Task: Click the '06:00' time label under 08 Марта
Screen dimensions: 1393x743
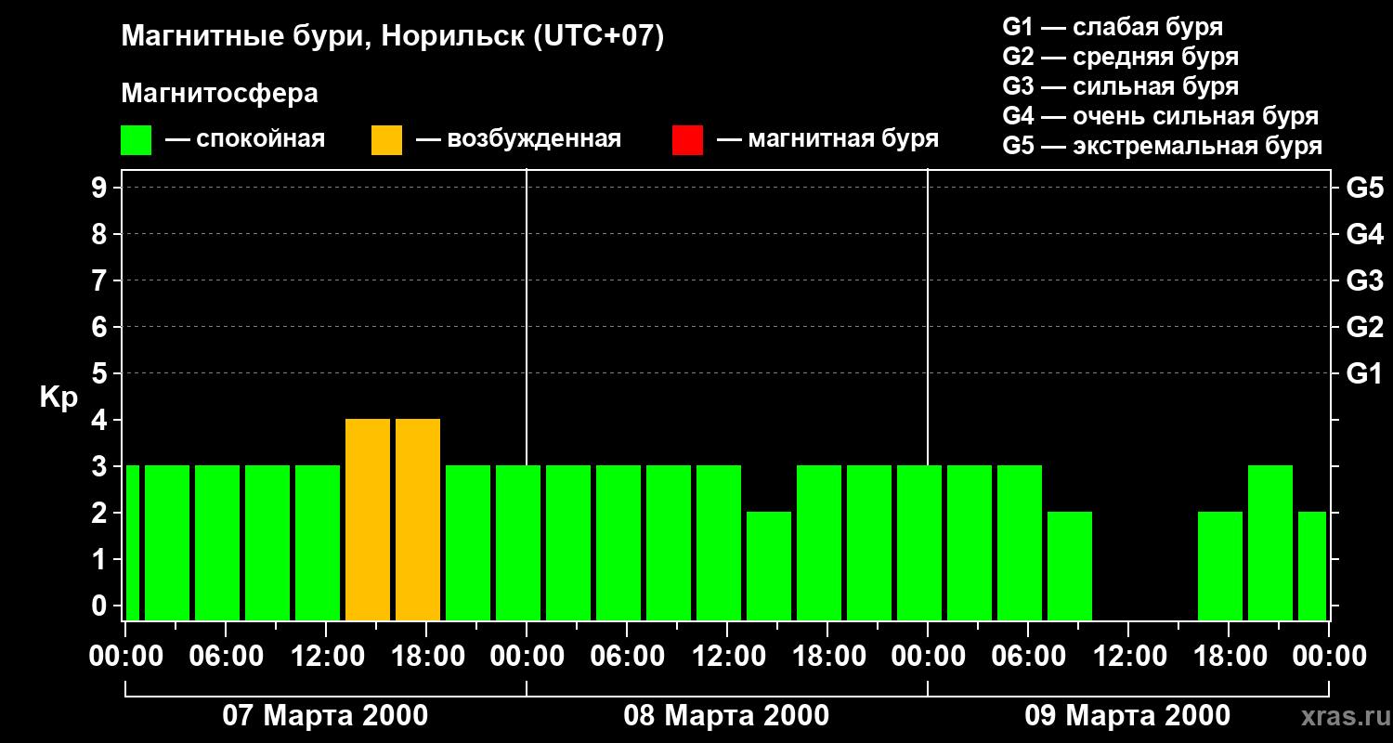Action: click(626, 657)
